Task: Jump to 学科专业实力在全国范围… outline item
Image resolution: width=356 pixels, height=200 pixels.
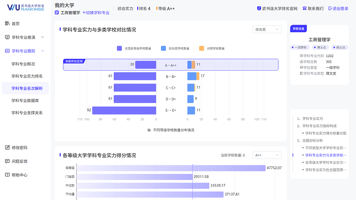Action: 326,170
